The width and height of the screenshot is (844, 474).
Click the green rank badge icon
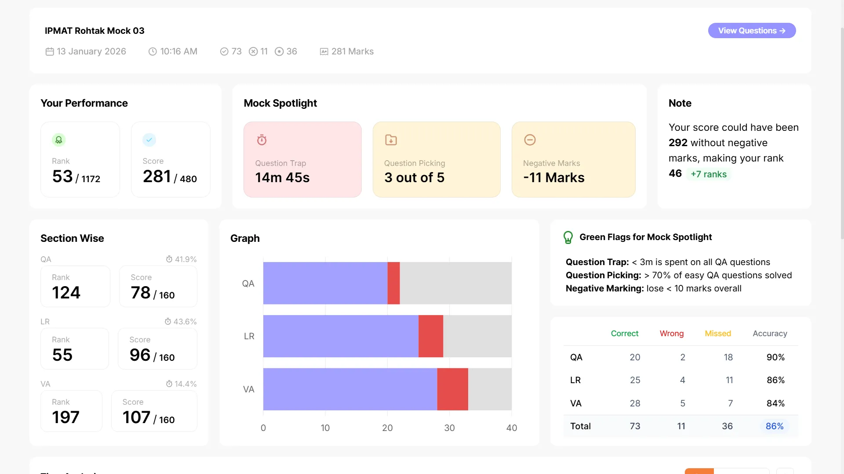[59, 140]
